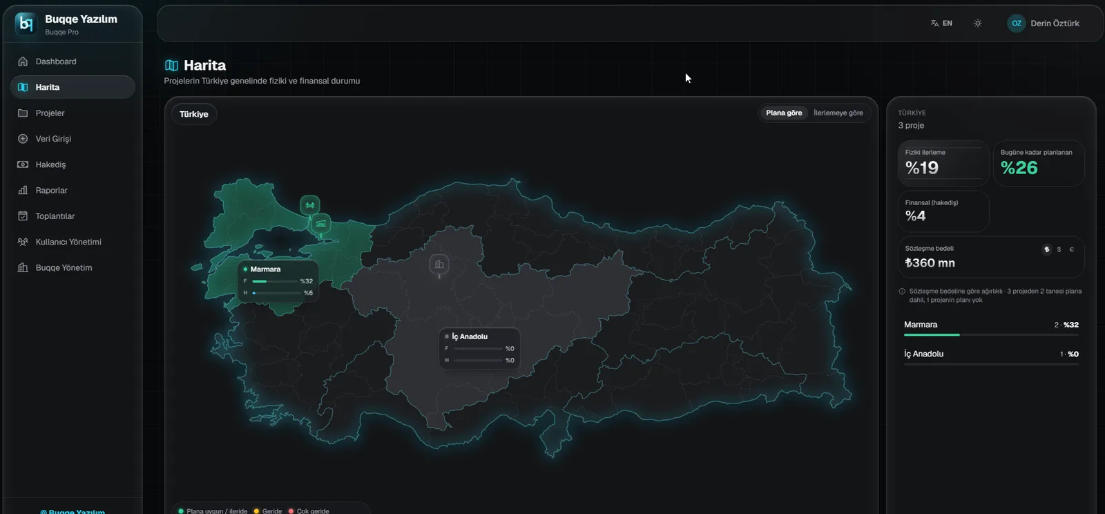
Task: Click the OZ user avatar
Action: 1017,23
